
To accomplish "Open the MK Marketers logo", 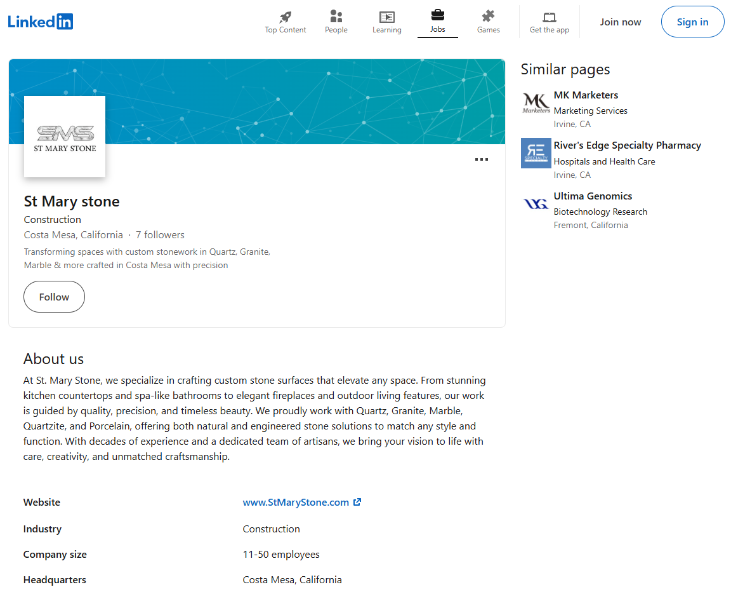I will click(536, 103).
